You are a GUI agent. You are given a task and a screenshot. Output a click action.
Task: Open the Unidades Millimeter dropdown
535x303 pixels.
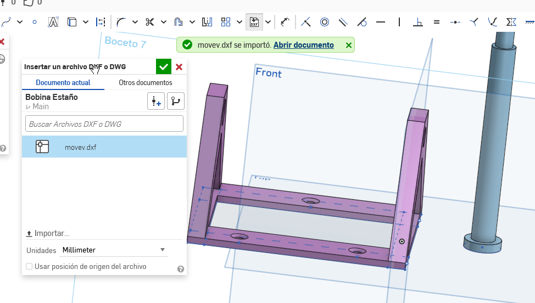[x=114, y=250]
